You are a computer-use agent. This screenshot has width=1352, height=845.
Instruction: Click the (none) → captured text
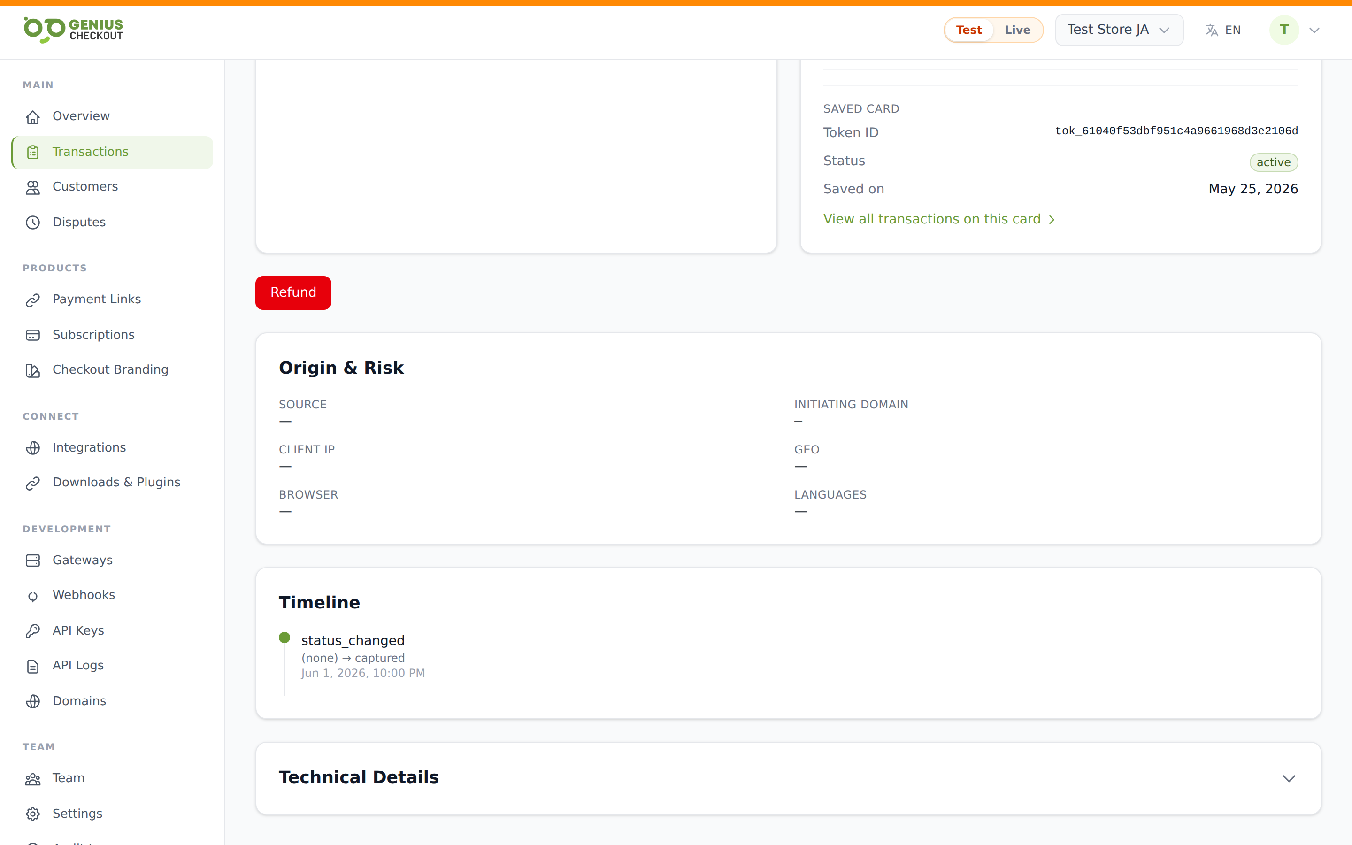pos(353,658)
